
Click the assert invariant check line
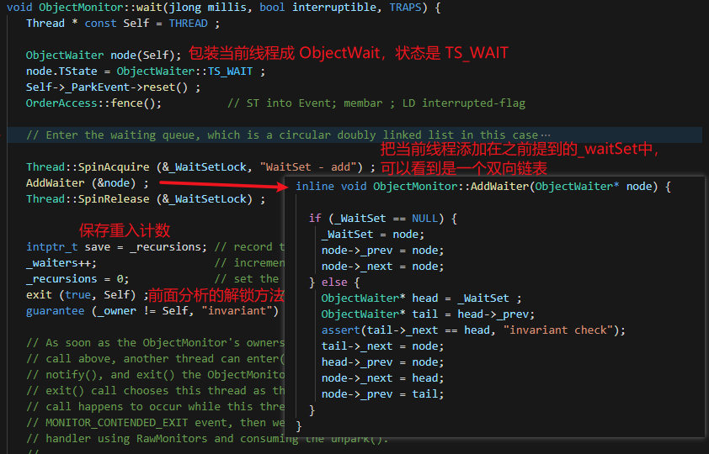point(473,330)
